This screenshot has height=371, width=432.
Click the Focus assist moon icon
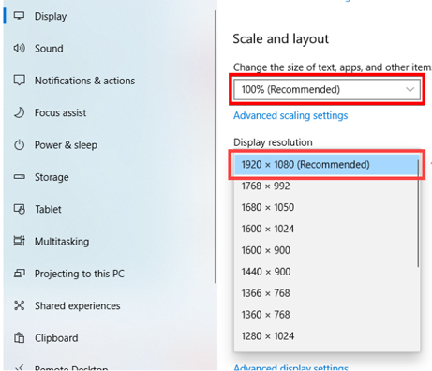[19, 112]
